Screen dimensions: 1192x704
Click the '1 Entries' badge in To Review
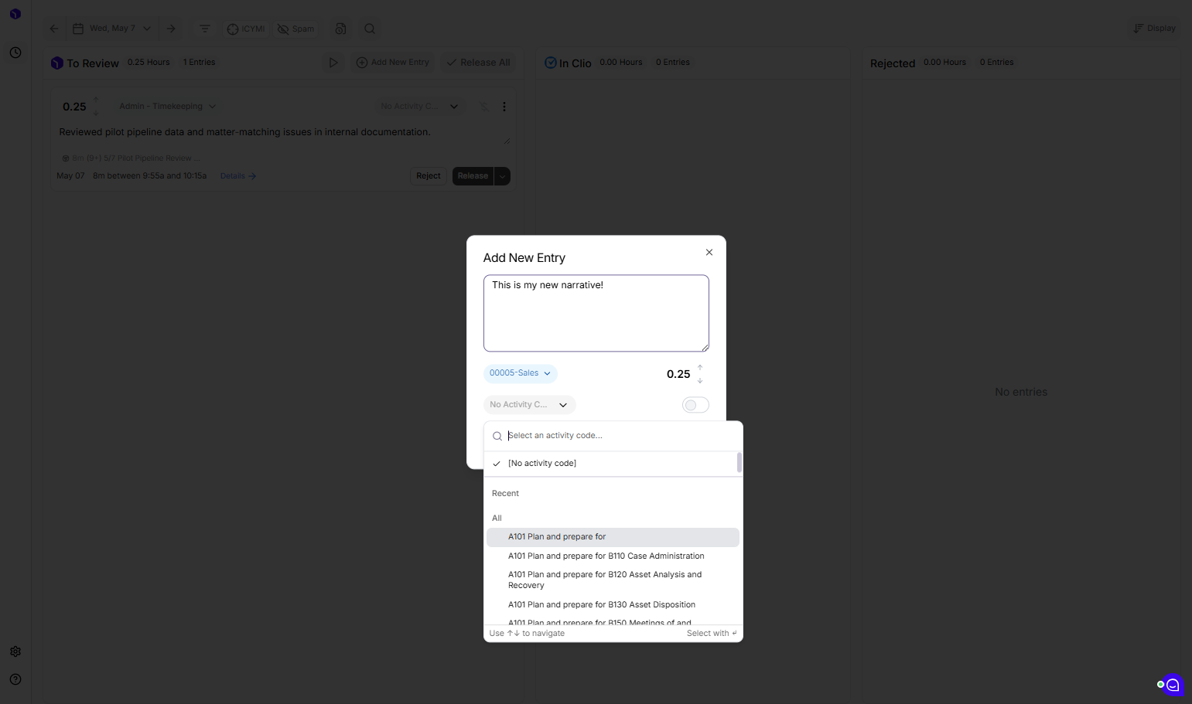point(200,63)
